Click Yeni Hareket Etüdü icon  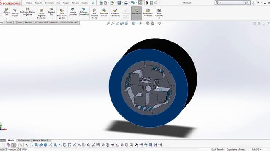coord(94,10)
